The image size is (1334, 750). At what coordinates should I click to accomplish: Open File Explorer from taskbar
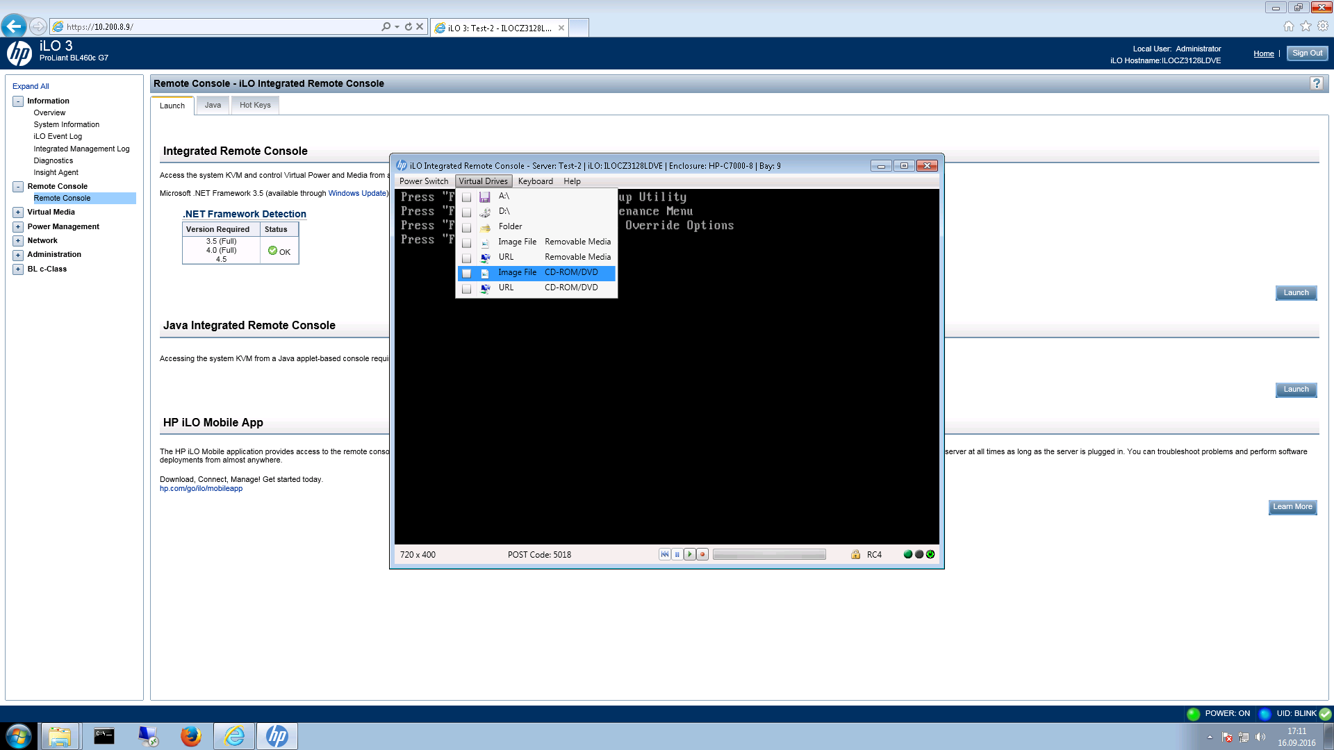[x=60, y=736]
